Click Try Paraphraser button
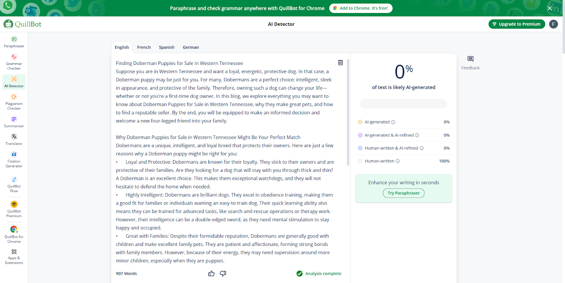The width and height of the screenshot is (565, 283). tap(404, 193)
